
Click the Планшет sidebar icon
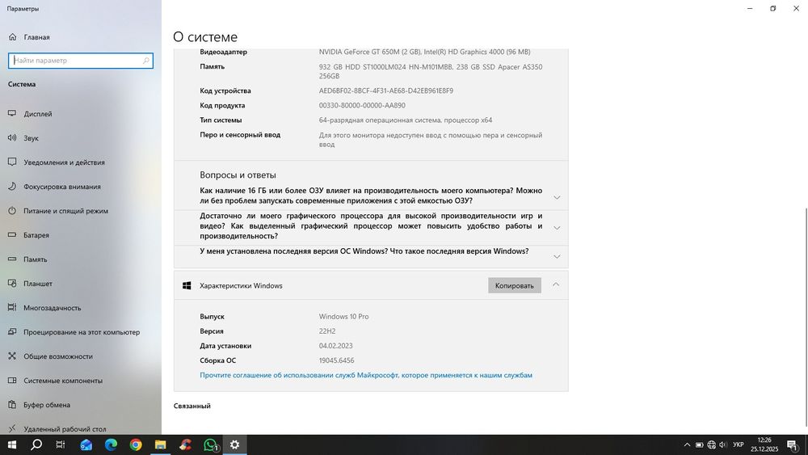click(12, 284)
